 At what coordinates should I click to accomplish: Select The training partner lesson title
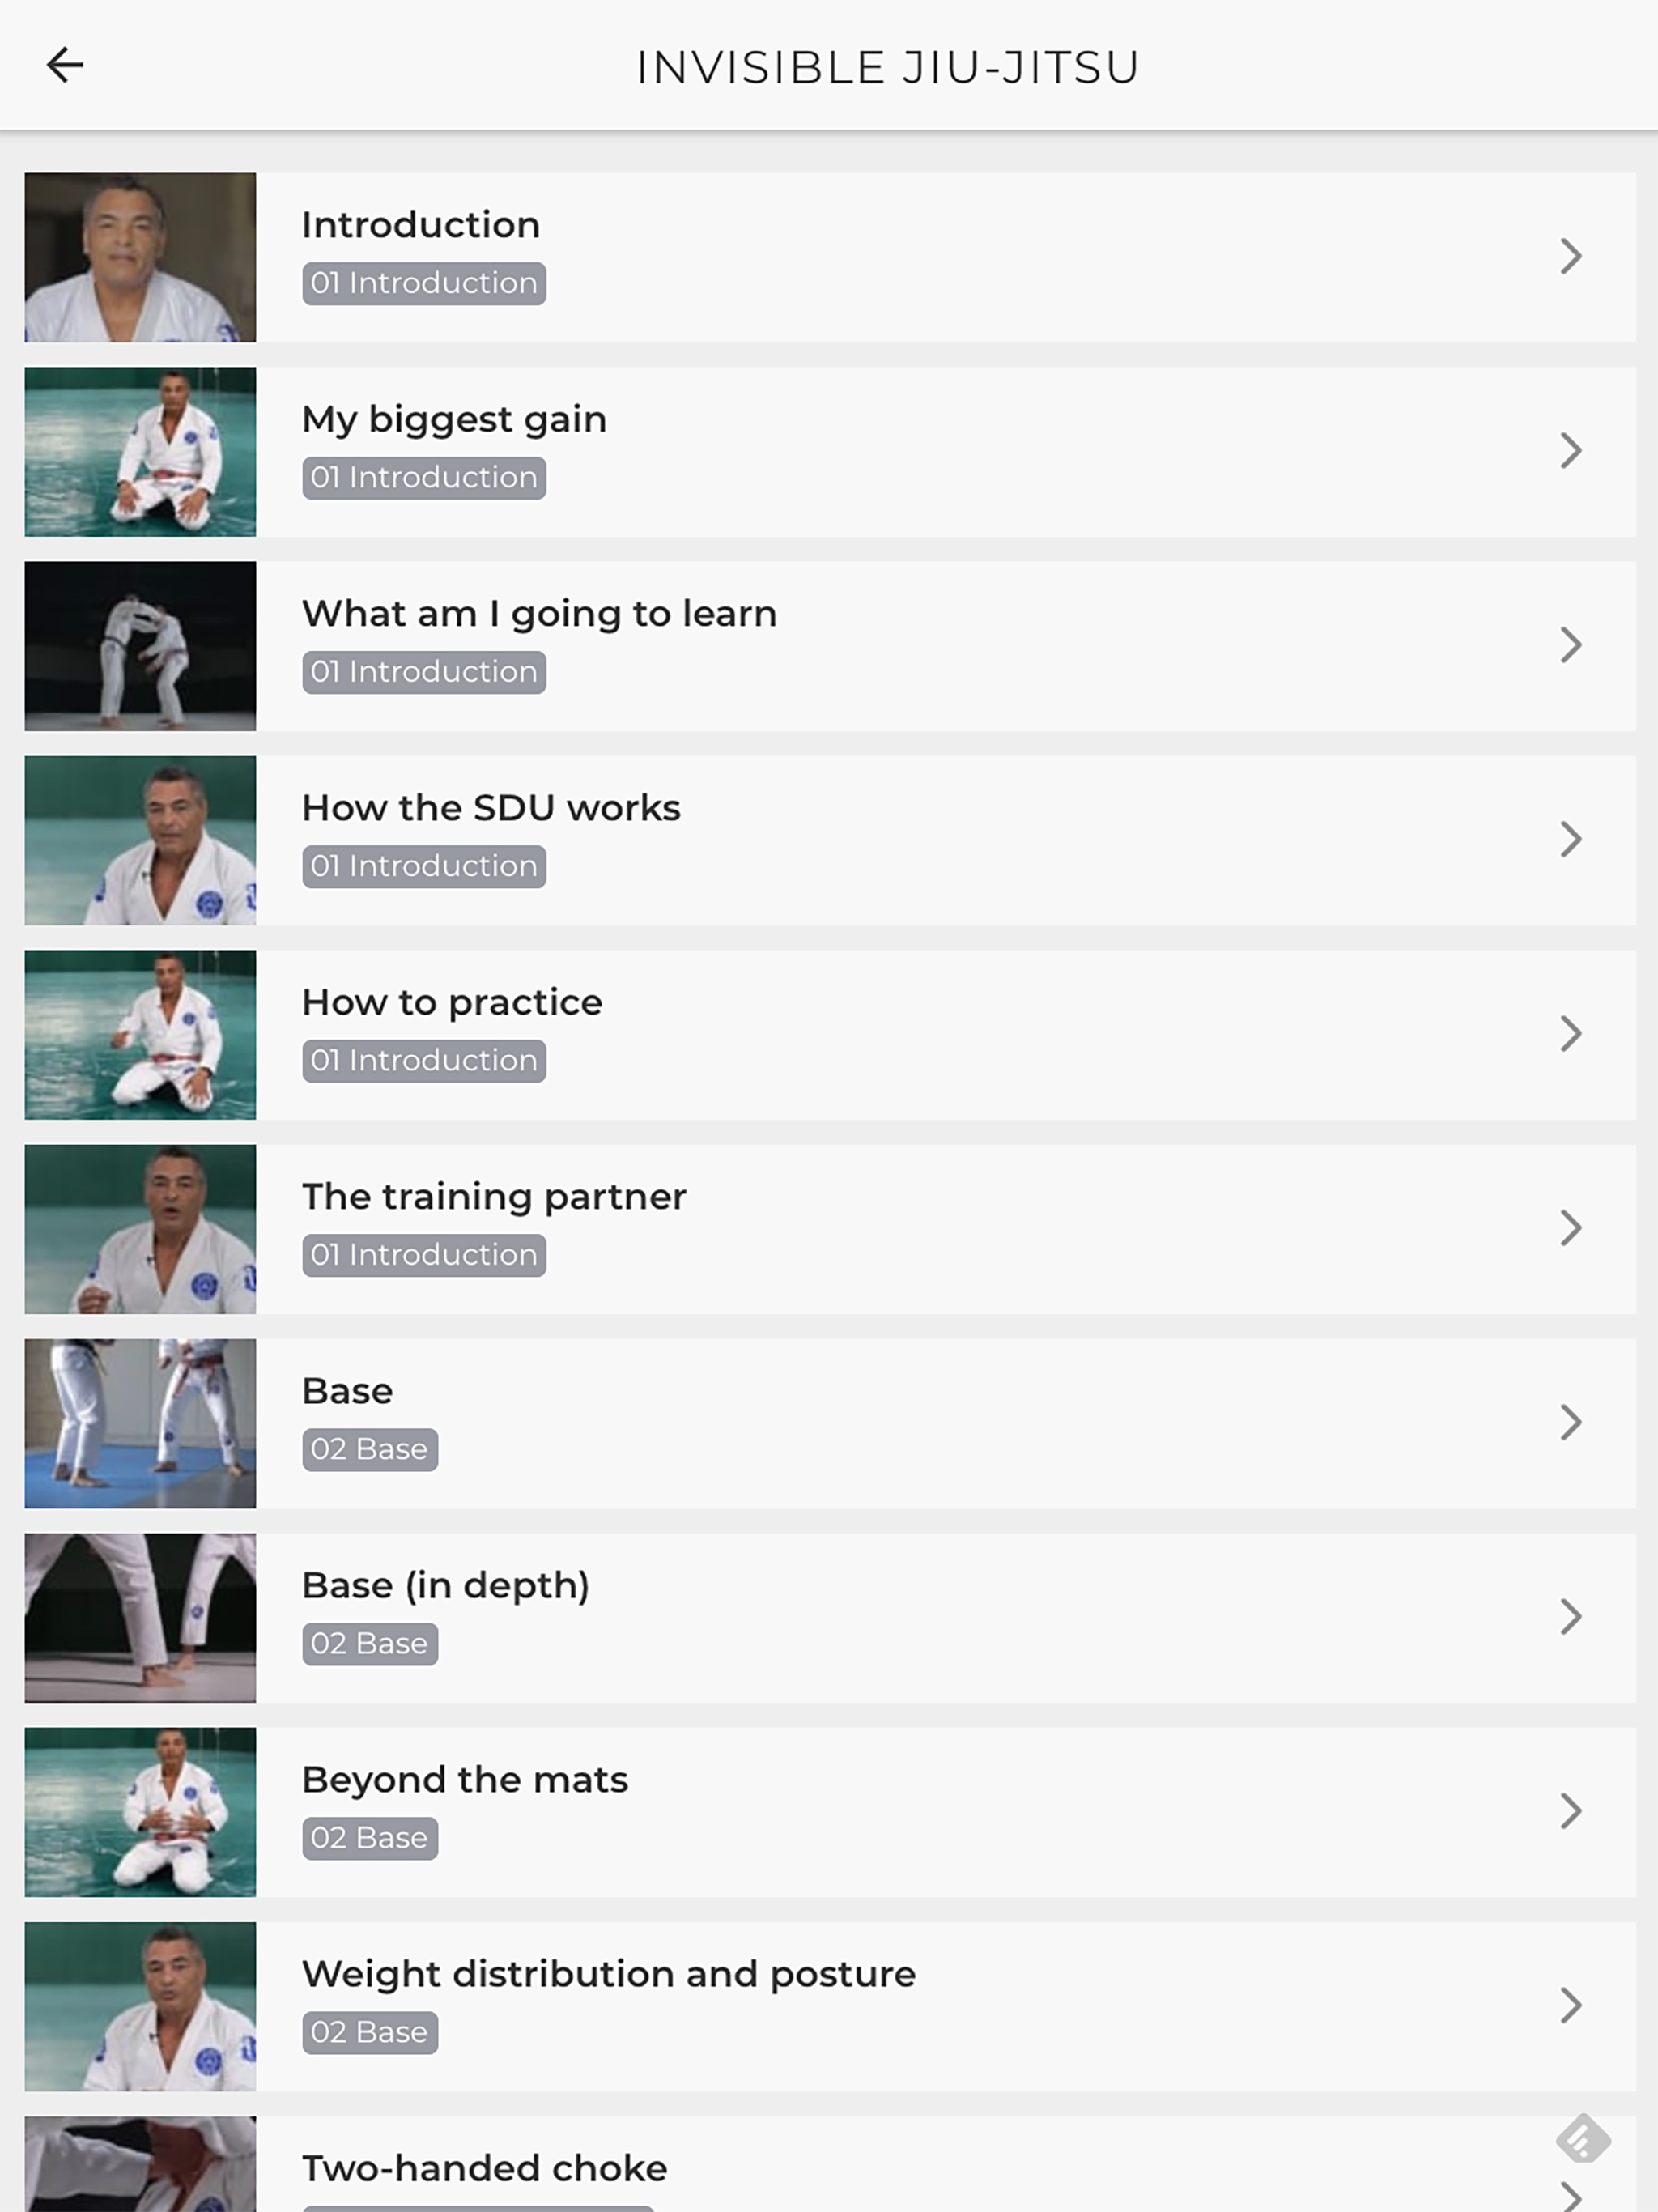click(x=494, y=1197)
